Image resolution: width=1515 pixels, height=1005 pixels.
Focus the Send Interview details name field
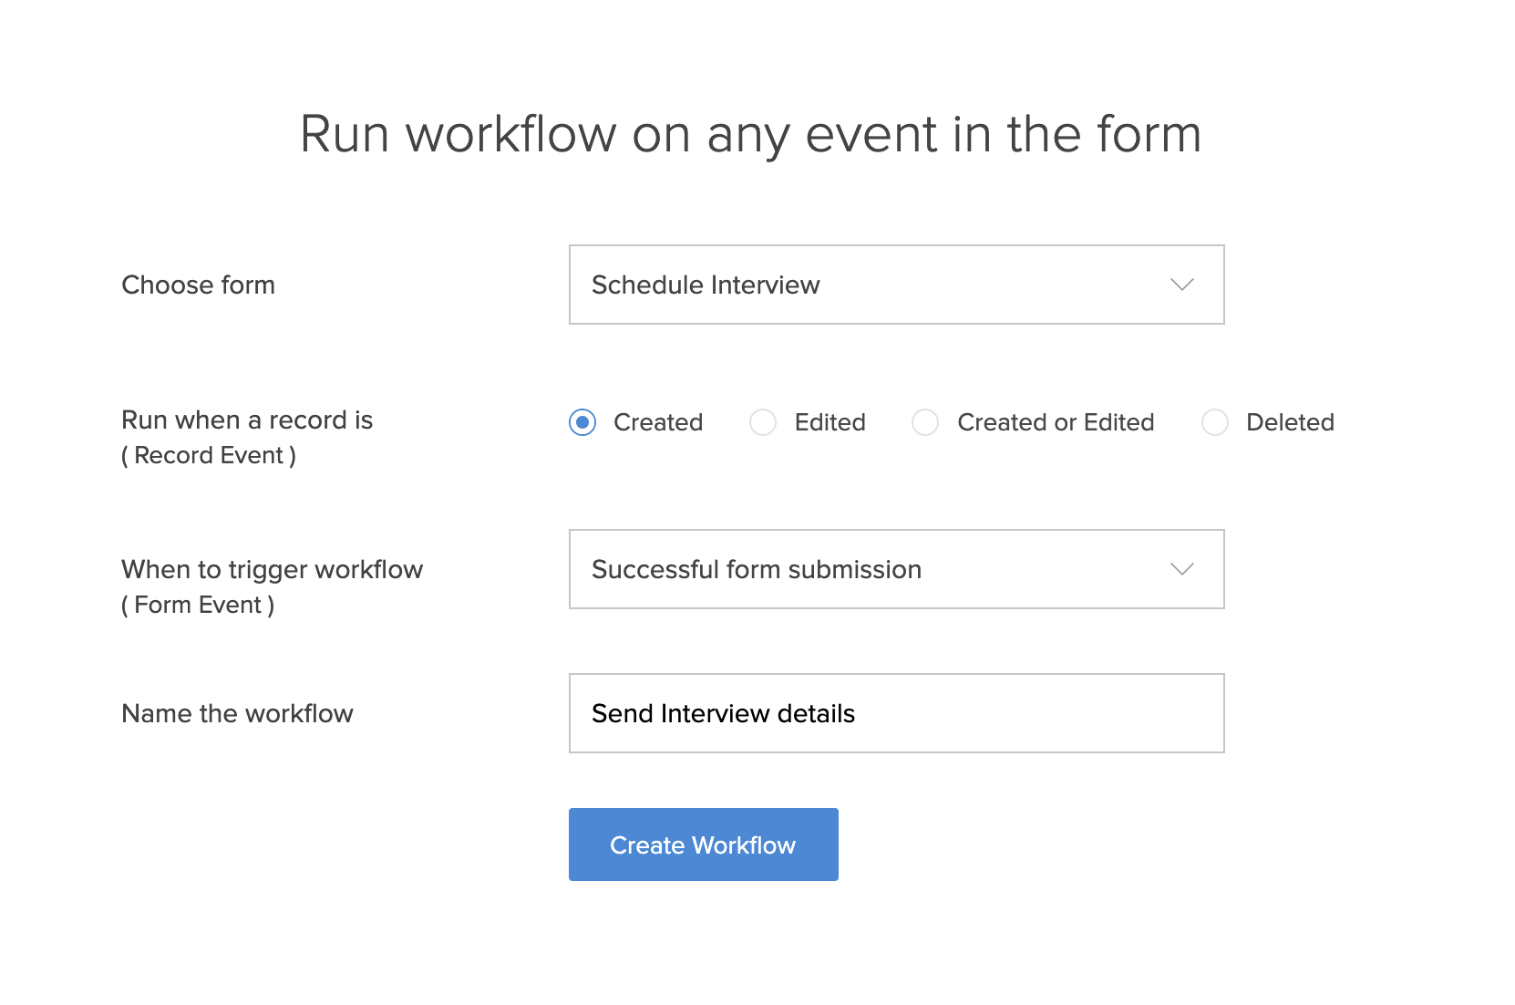(895, 713)
